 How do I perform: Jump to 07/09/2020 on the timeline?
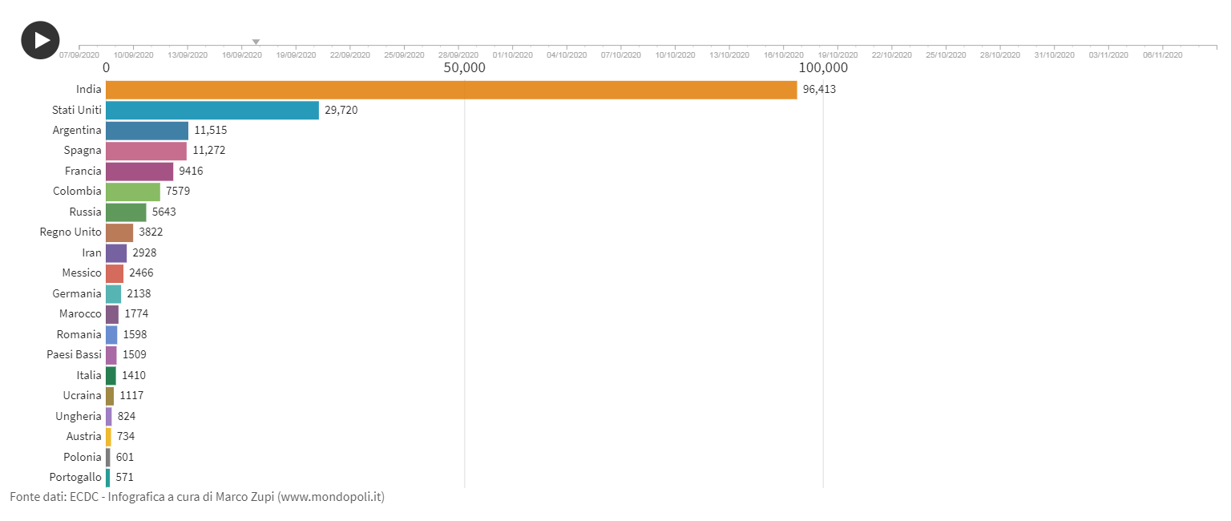(79, 55)
